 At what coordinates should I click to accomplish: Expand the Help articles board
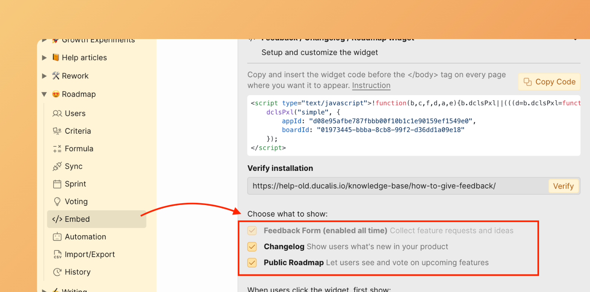click(x=44, y=58)
